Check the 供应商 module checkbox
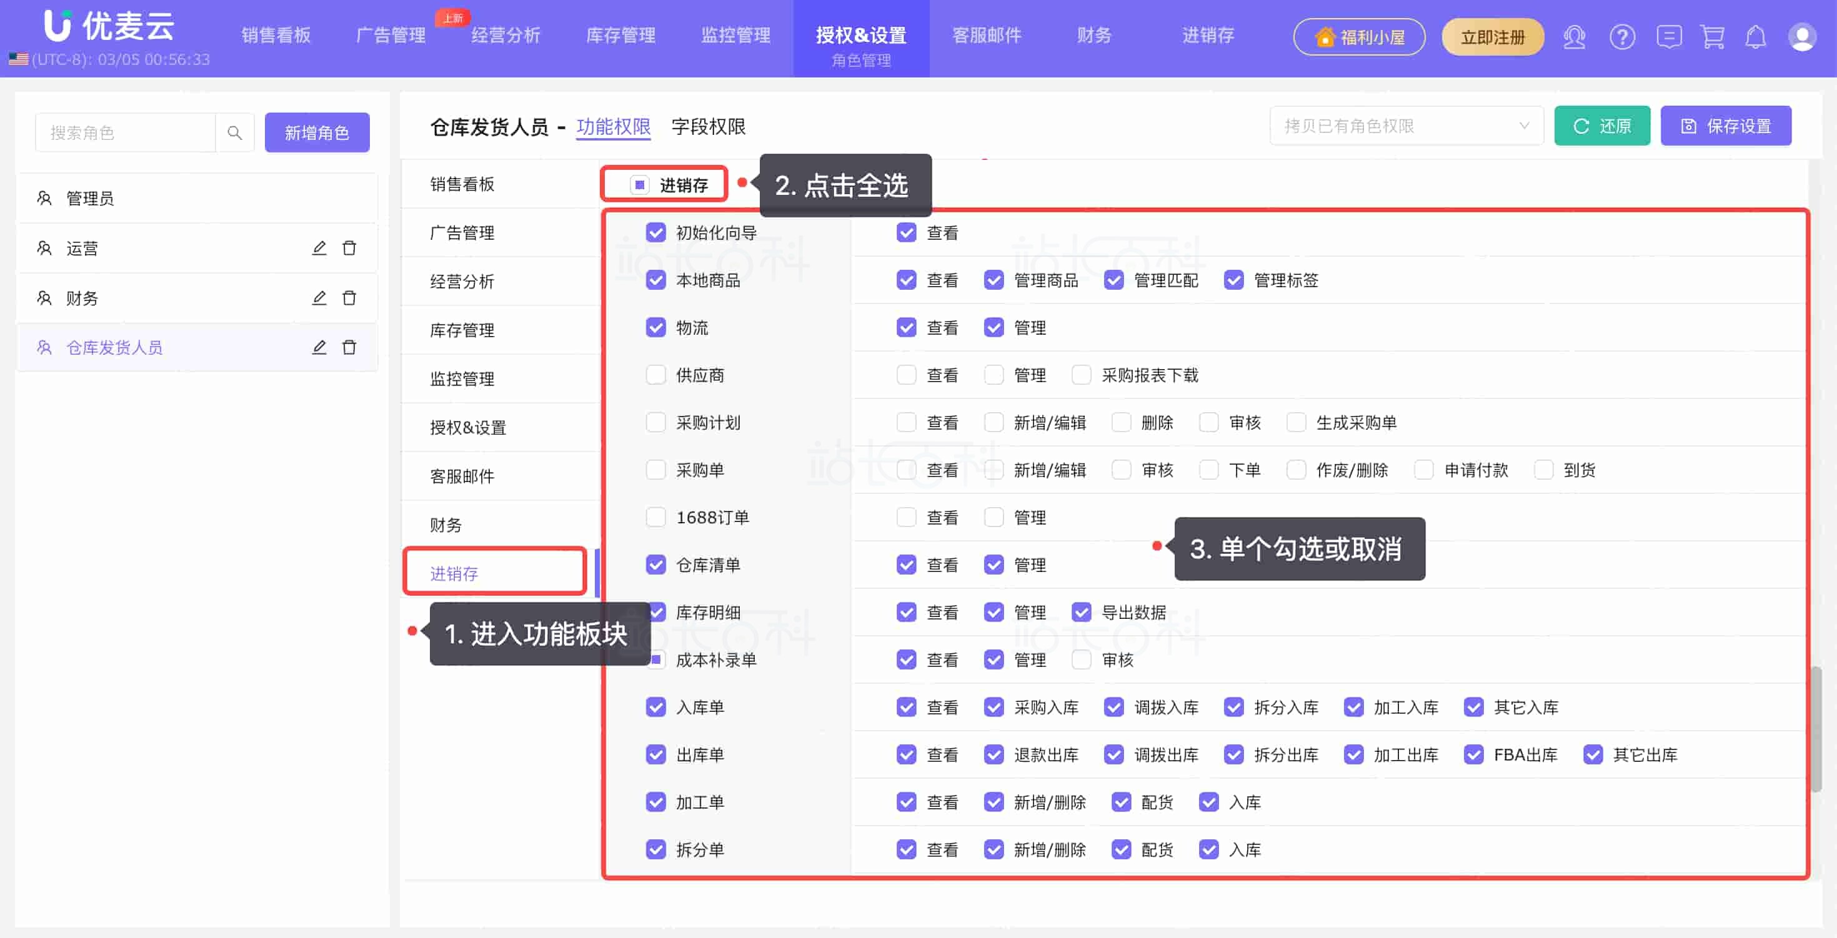 coord(655,375)
